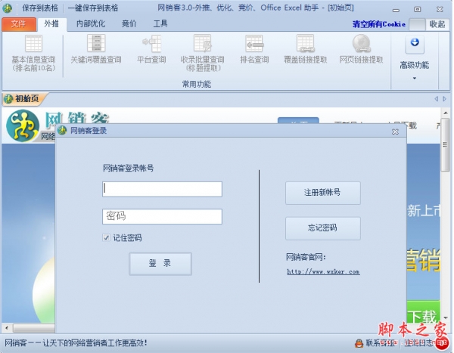Click 联系客服 in the status bar
This screenshot has height=353, width=454.
pos(381,343)
